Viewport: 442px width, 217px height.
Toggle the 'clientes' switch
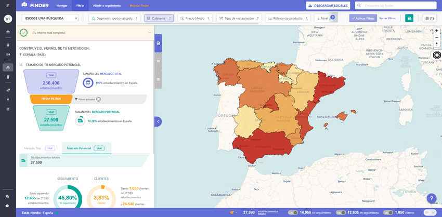click(x=388, y=212)
